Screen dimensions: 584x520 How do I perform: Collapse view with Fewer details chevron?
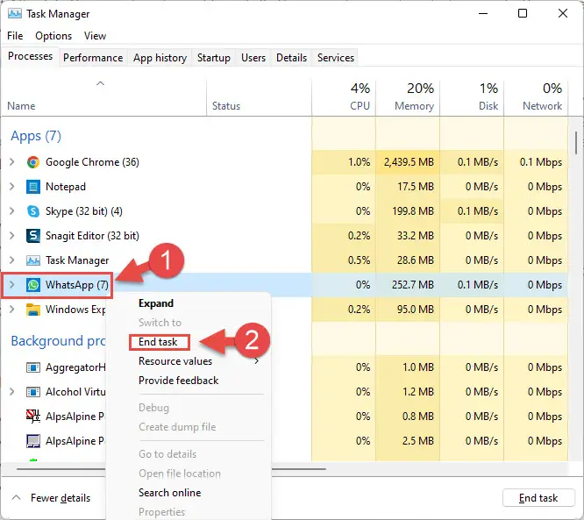click(16, 497)
